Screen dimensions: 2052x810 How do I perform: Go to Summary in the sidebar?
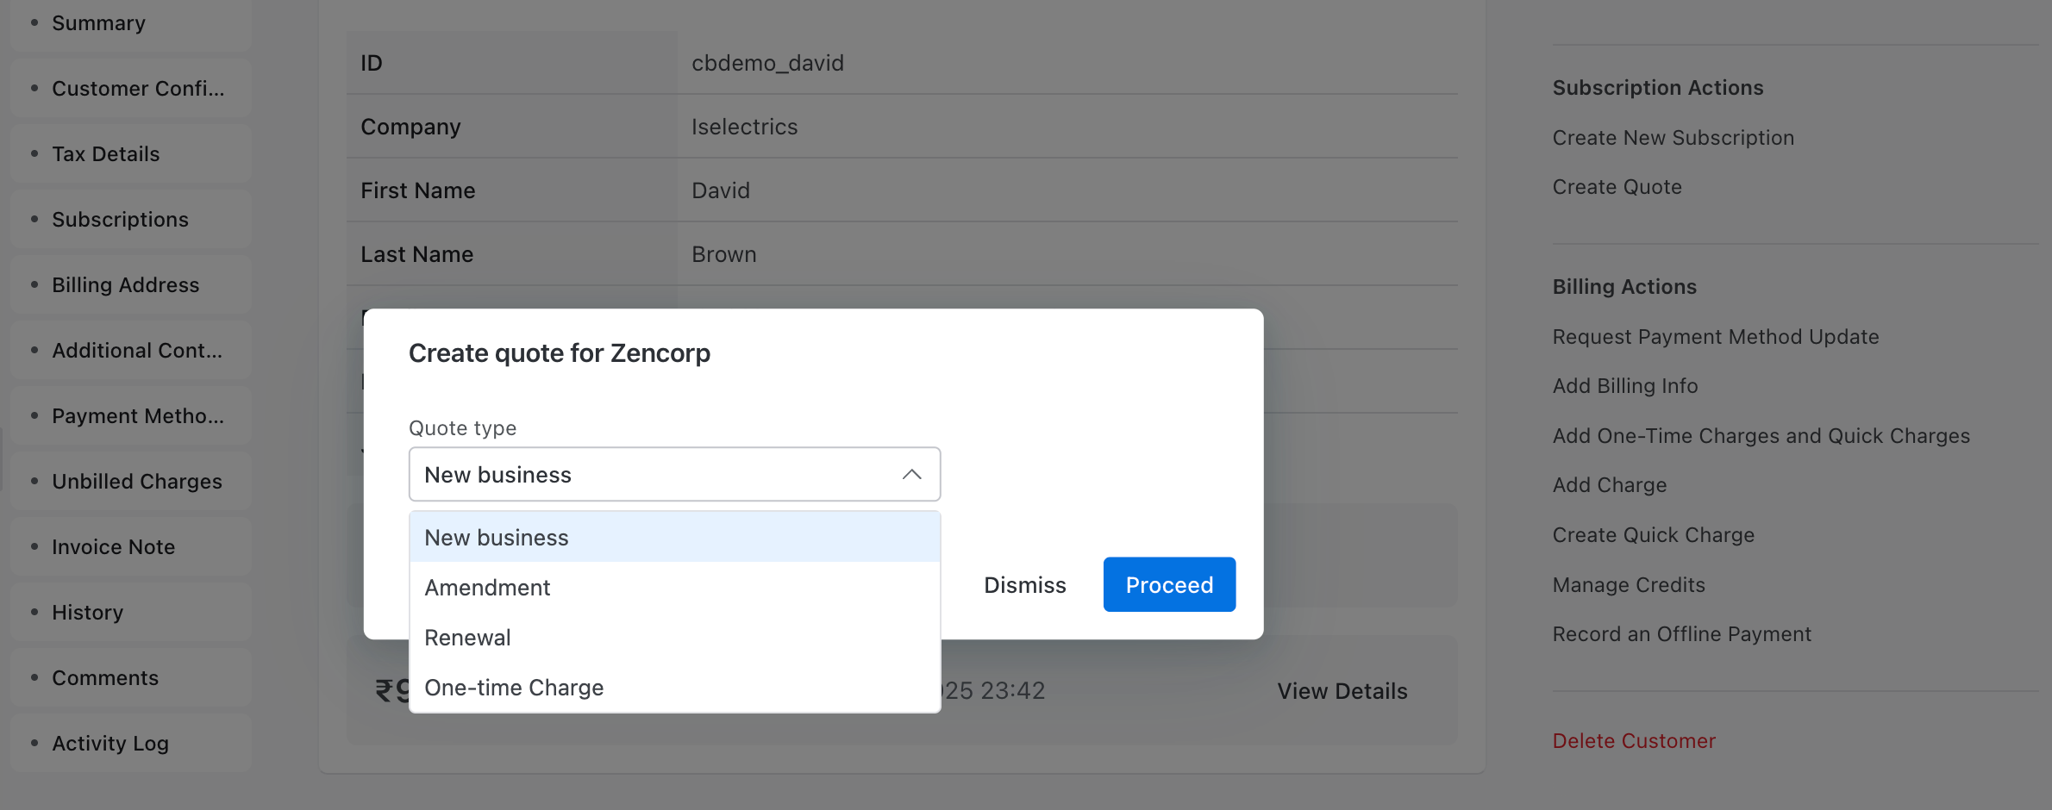point(98,23)
